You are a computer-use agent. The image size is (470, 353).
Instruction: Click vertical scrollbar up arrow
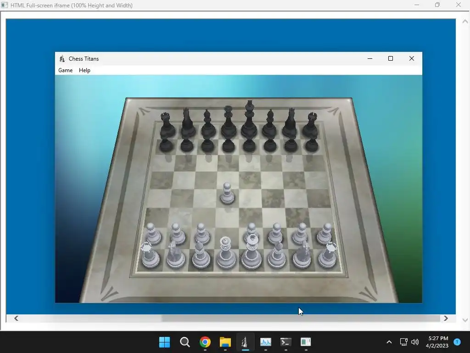tap(465, 21)
